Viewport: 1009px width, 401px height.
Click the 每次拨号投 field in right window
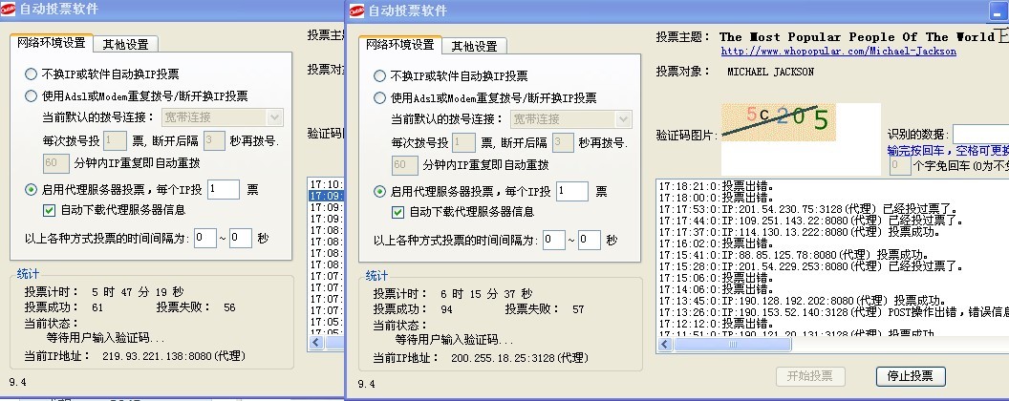click(x=464, y=142)
